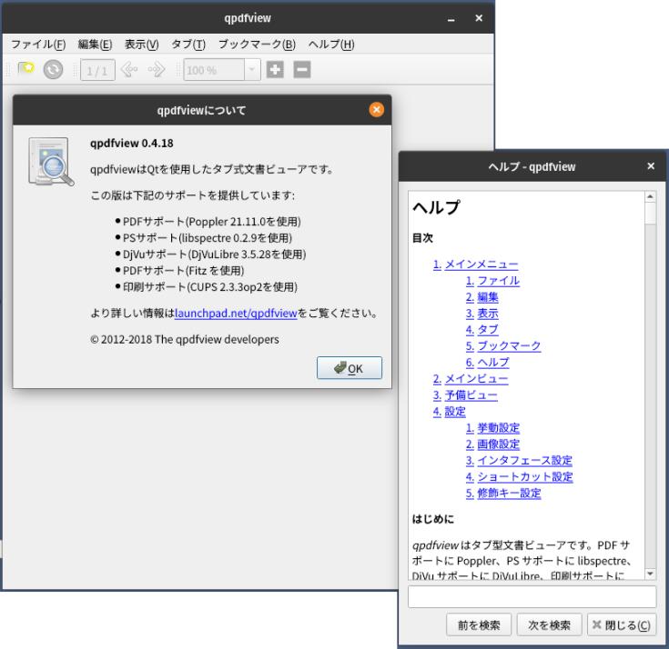669x649 pixels.
Task: Open the launchpad.net/qpdfview link
Action: 236,314
